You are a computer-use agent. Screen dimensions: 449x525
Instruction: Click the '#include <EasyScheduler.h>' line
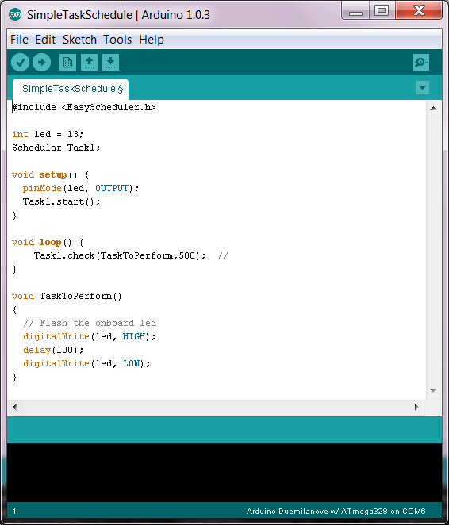84,108
